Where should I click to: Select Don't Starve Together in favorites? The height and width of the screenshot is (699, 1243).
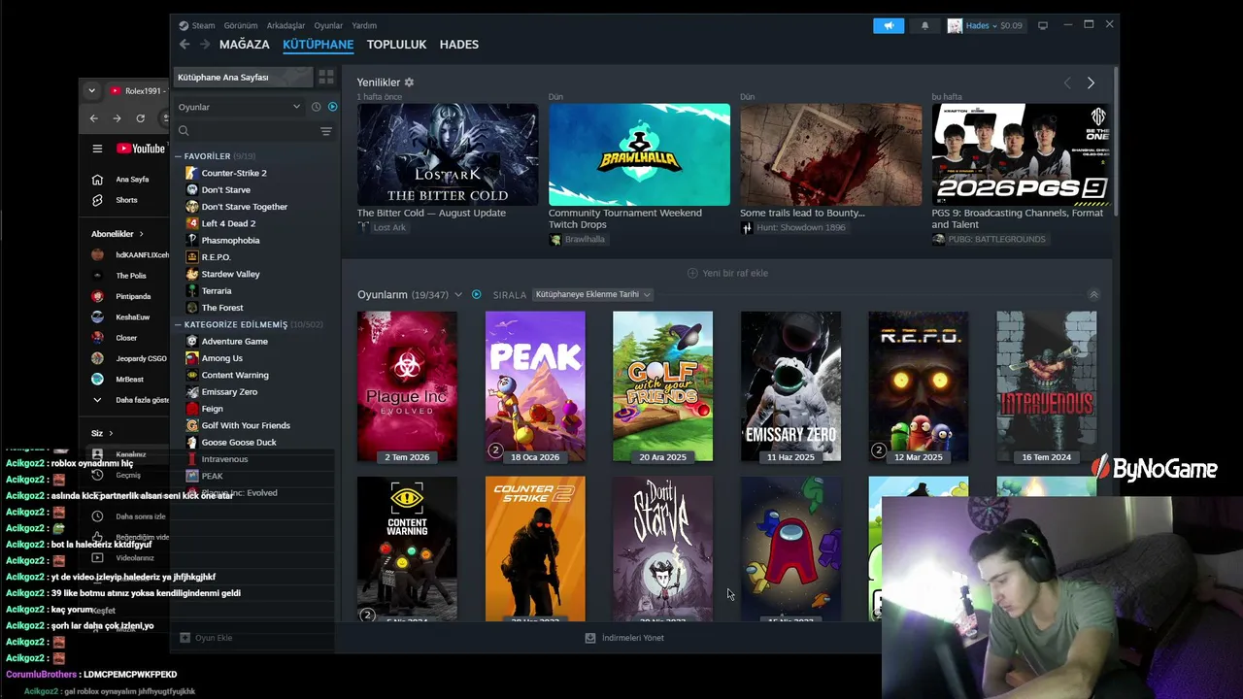coord(244,207)
